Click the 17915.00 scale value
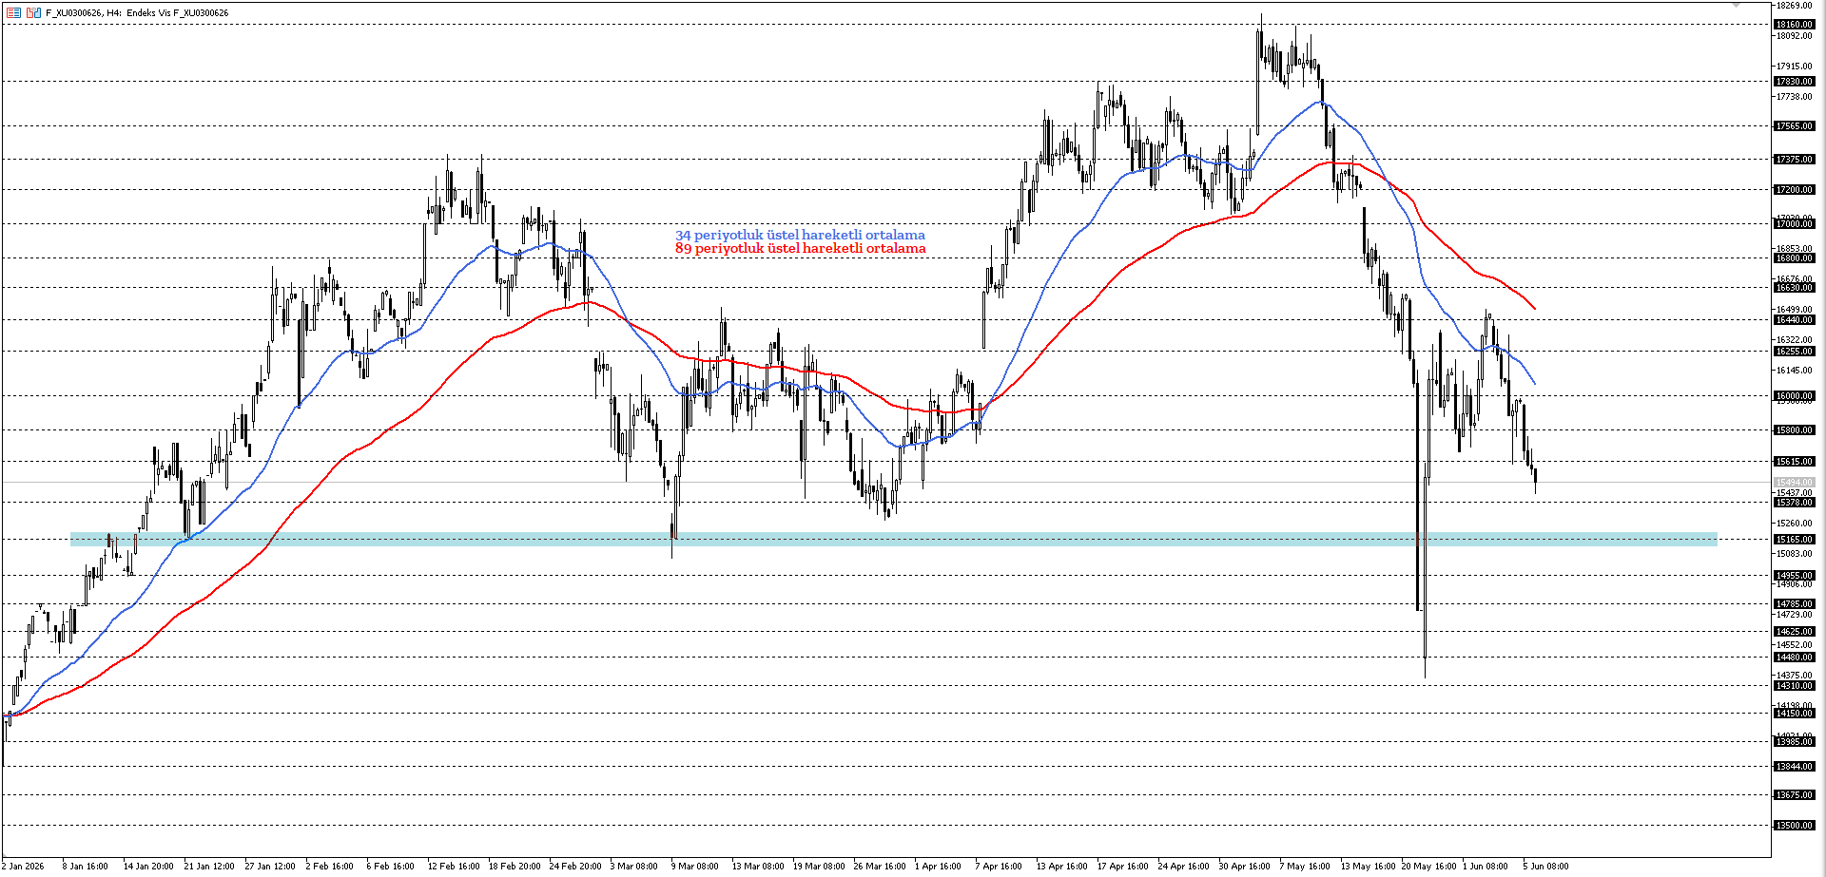This screenshot has height=877, width=1826. click(x=1795, y=67)
